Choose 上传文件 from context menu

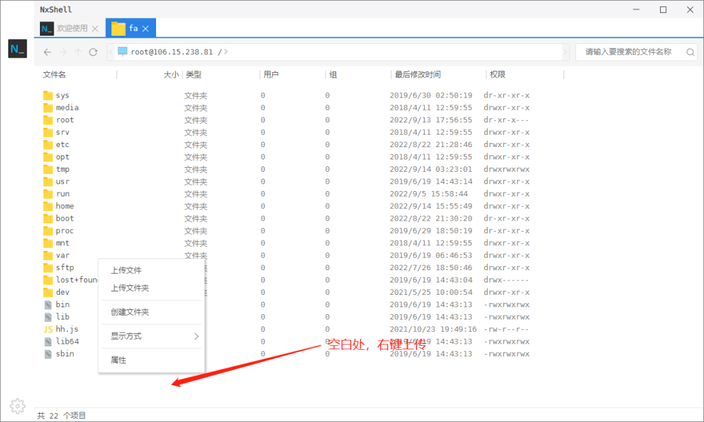coord(126,271)
